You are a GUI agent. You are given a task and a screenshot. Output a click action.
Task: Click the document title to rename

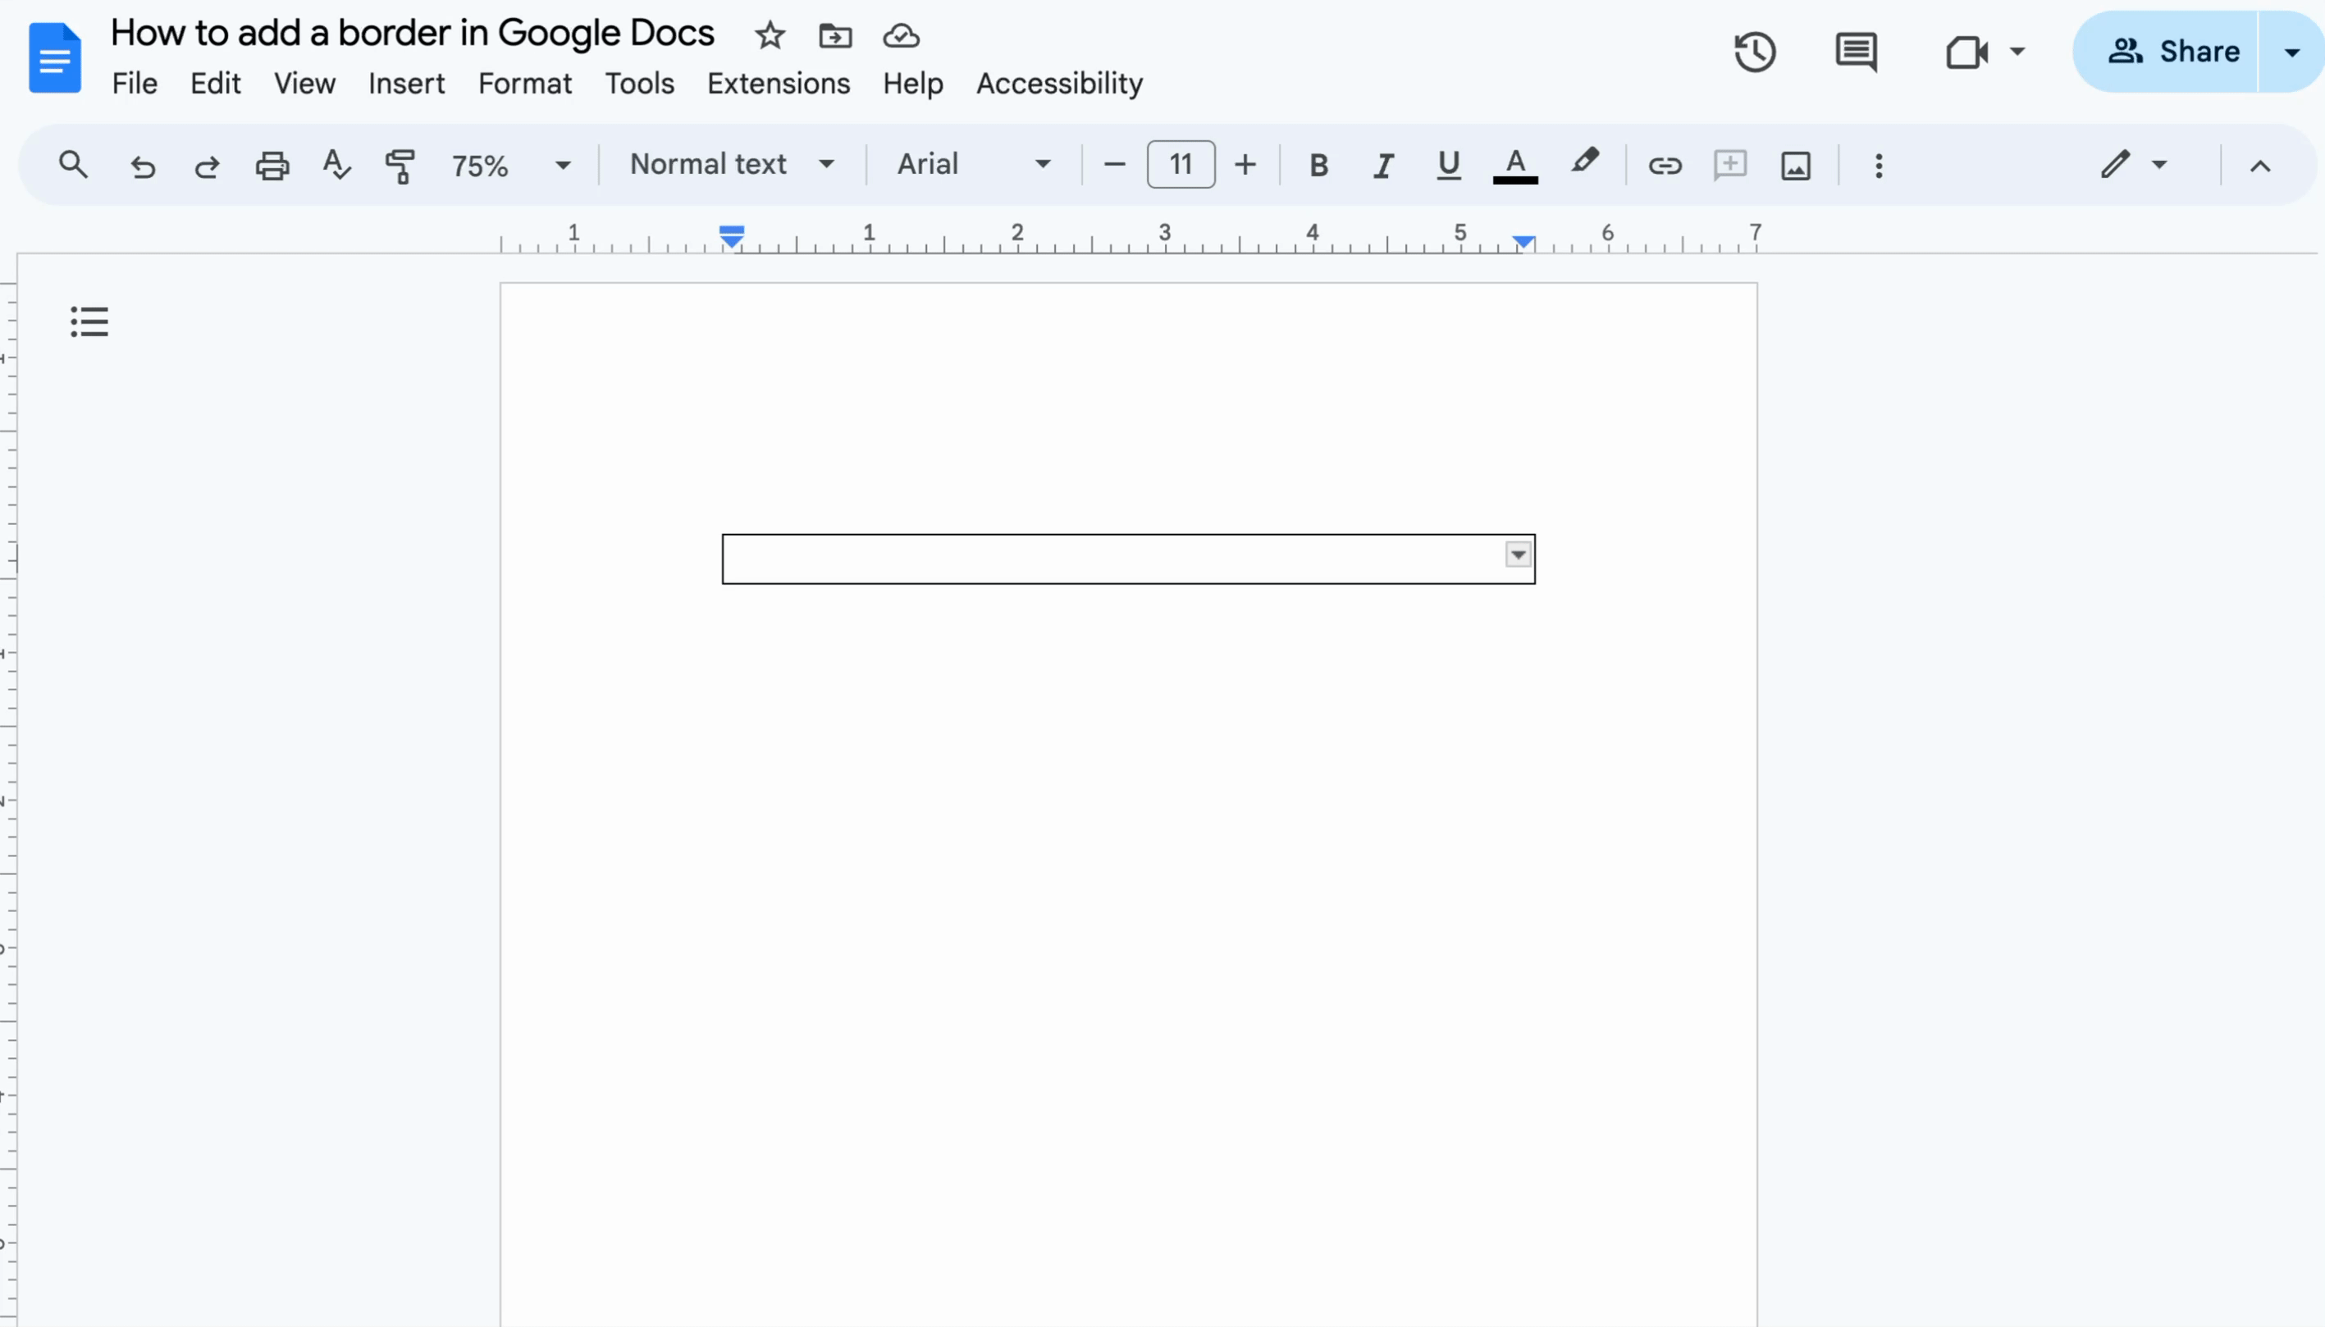pos(412,34)
